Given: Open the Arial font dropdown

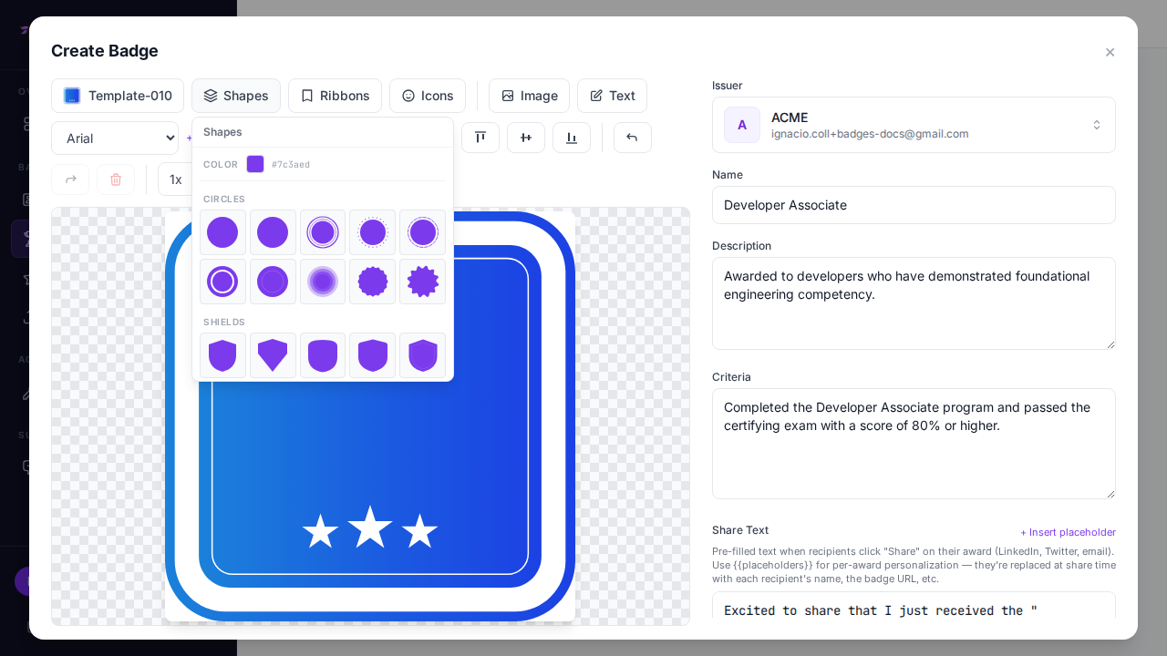Looking at the screenshot, I should click(115, 138).
